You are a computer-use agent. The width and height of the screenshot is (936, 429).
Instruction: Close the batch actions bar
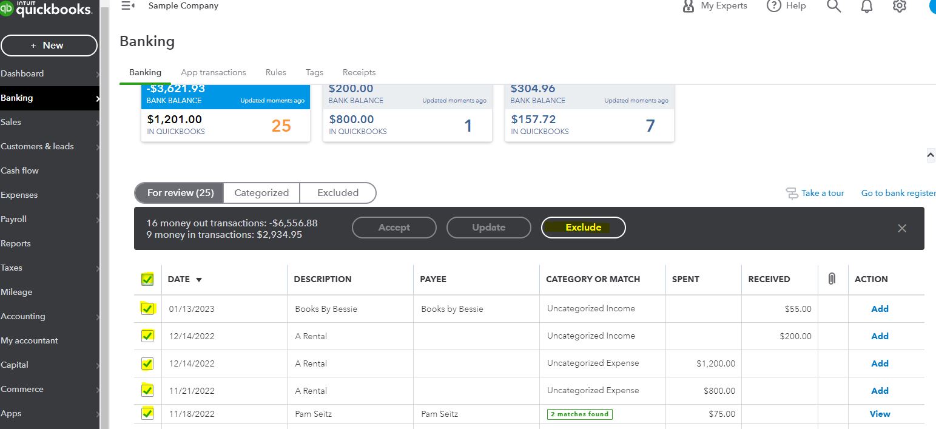(902, 228)
